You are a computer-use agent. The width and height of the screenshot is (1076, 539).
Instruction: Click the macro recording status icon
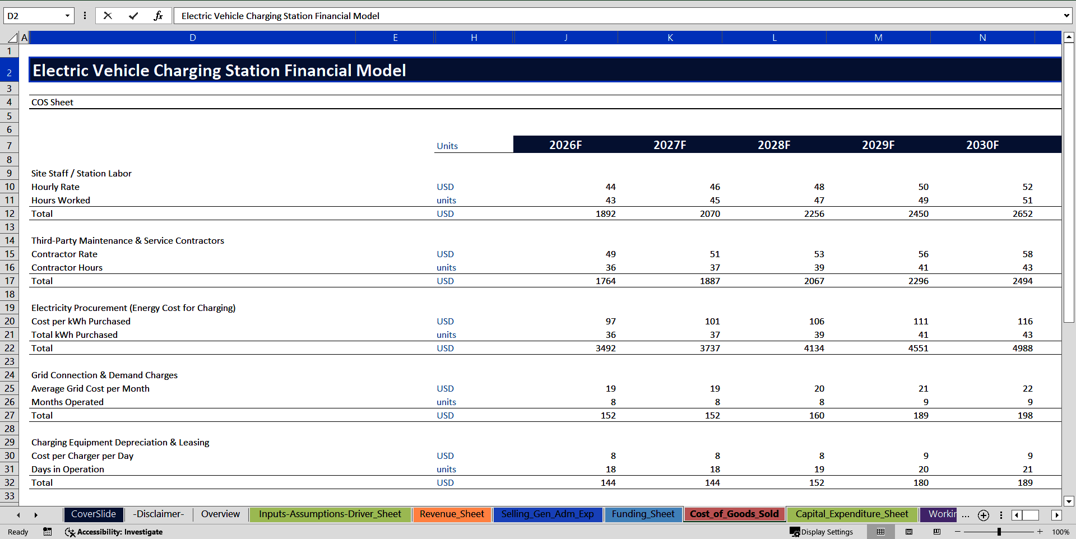[x=48, y=532]
